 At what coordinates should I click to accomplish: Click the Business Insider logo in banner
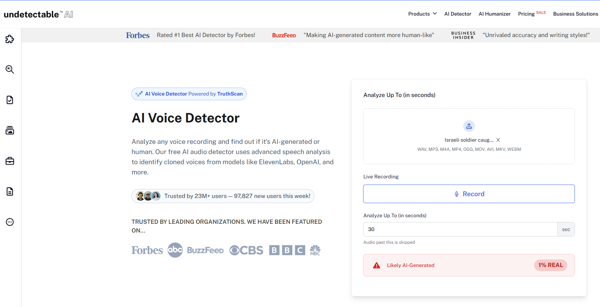tap(463, 35)
